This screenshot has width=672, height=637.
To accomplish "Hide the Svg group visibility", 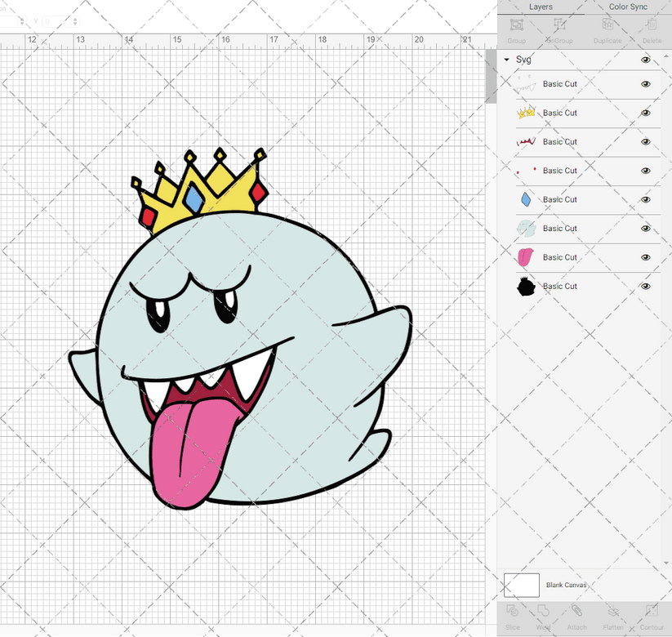I will pos(645,60).
